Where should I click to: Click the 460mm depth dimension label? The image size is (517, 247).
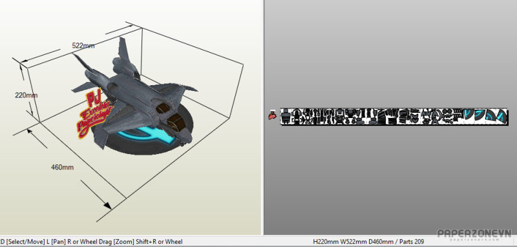[x=62, y=167]
